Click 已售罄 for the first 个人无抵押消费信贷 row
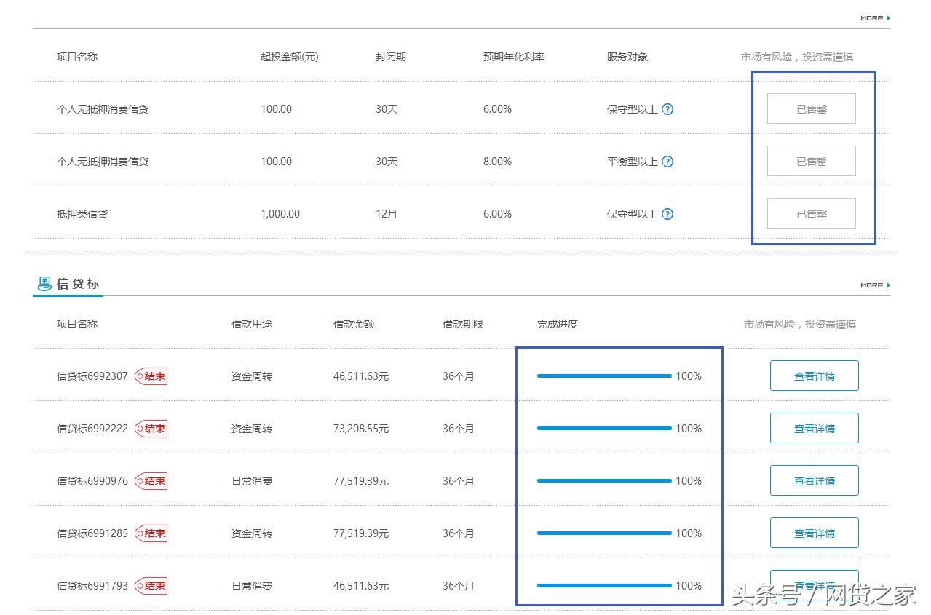 pos(811,108)
